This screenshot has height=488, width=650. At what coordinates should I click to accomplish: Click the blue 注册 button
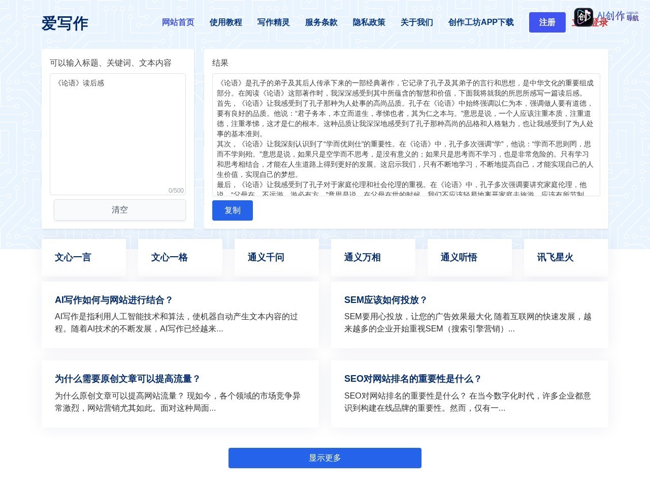coord(547,22)
